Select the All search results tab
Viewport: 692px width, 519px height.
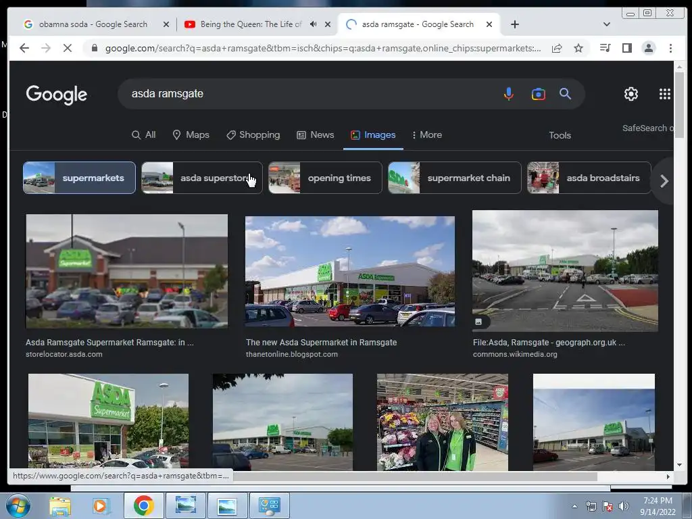pos(144,135)
